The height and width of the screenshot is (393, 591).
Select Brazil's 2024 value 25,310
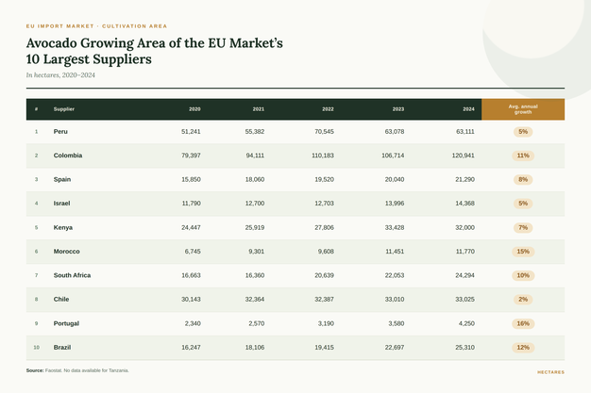[464, 347]
